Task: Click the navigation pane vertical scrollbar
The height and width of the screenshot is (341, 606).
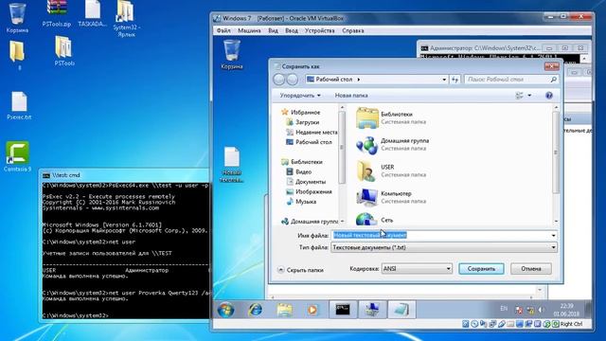Action: click(342, 164)
